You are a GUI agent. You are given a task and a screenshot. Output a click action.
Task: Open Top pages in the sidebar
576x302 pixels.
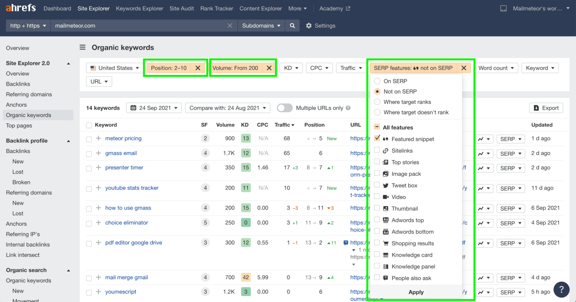point(19,125)
